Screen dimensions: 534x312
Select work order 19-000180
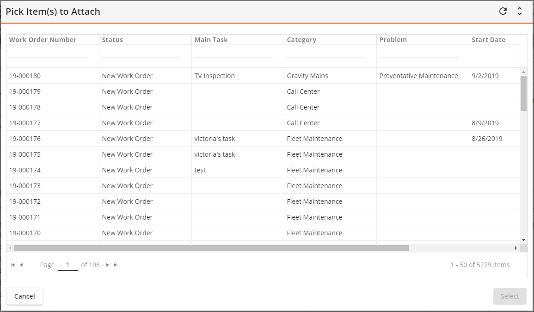(x=25, y=76)
